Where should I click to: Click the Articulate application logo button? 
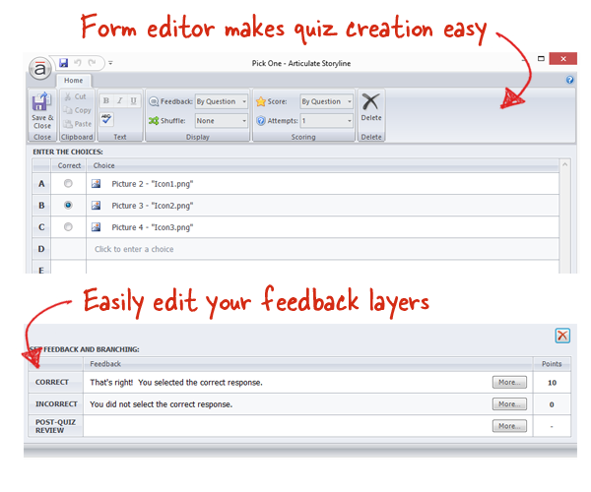(40, 69)
